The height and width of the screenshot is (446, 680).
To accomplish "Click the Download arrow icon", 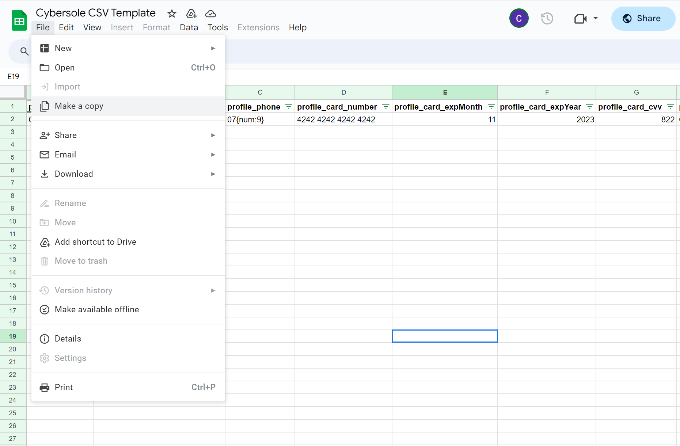I will click(x=45, y=174).
